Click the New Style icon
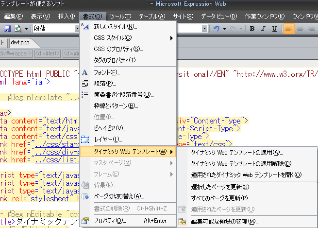 click(x=85, y=27)
